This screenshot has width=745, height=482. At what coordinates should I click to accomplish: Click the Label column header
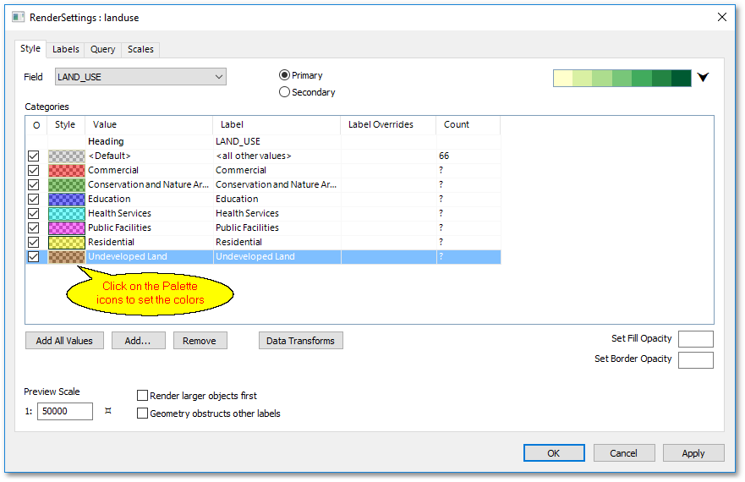(277, 124)
